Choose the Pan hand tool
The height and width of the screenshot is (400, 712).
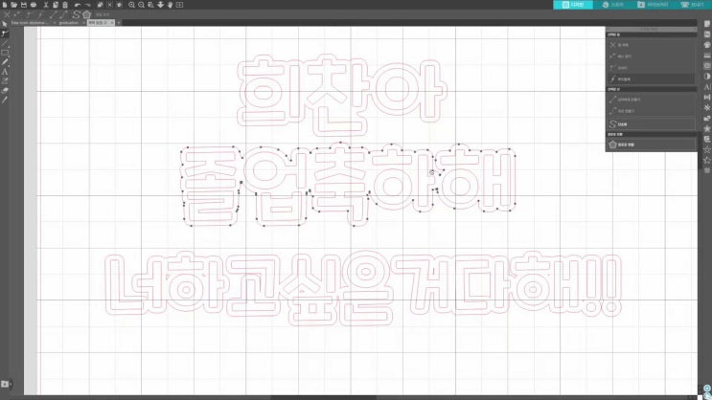tap(170, 5)
